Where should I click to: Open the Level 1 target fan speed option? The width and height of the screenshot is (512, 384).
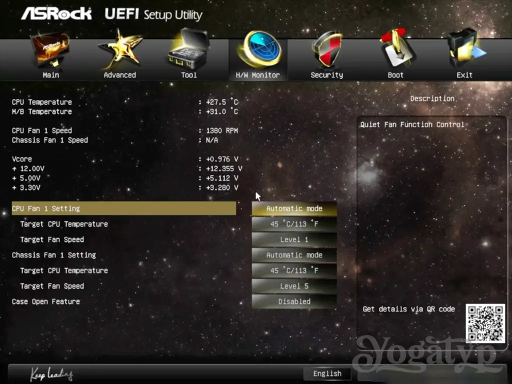294,239
